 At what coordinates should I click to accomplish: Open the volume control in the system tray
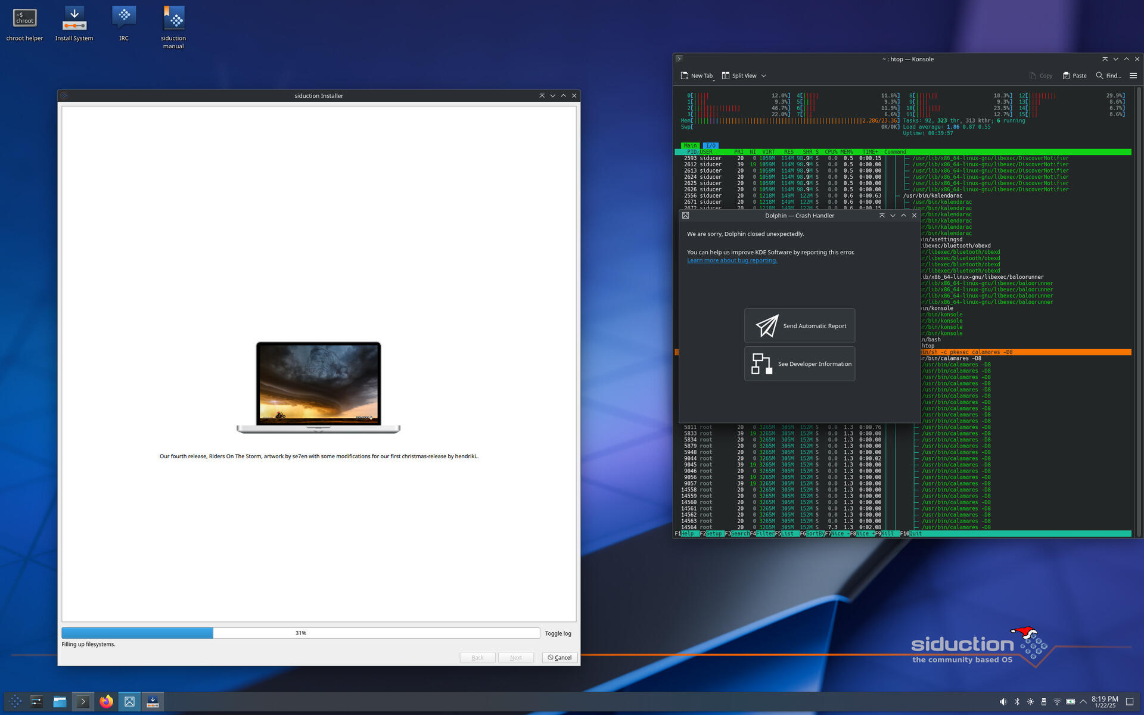click(1003, 701)
